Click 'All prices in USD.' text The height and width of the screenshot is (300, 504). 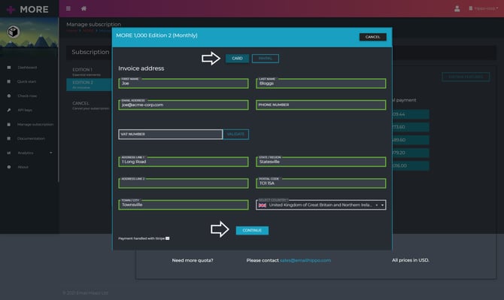[410, 260]
